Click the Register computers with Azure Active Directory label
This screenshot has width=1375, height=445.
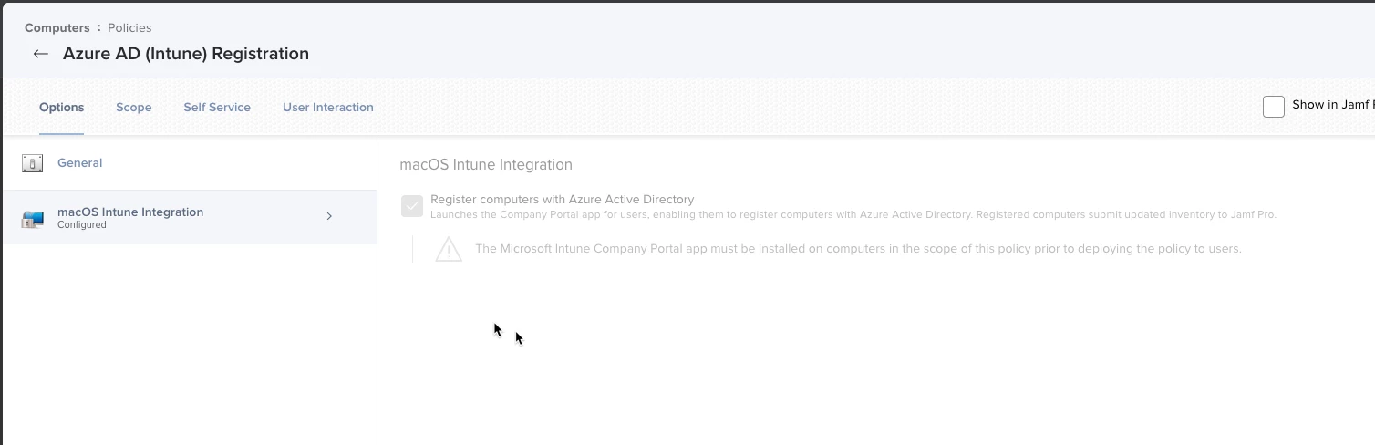(x=563, y=199)
